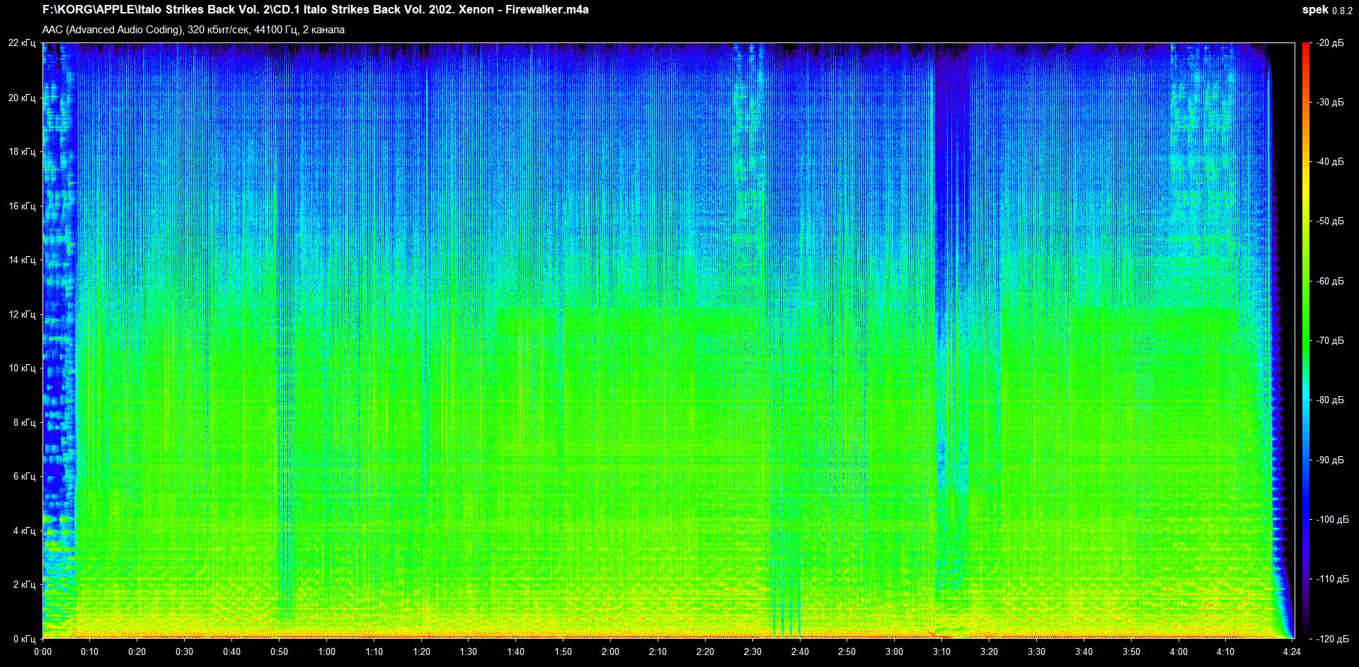Click the 4 kHz frequency axis label
The width and height of the screenshot is (1359, 667).
[25, 530]
